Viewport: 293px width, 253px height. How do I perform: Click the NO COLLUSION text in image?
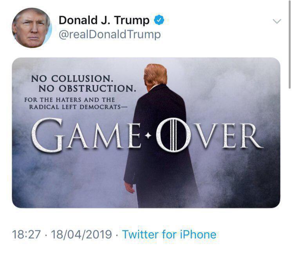click(72, 79)
